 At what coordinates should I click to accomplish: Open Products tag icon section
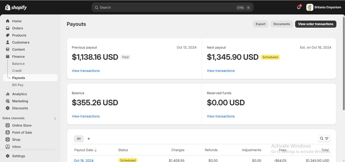(8, 35)
